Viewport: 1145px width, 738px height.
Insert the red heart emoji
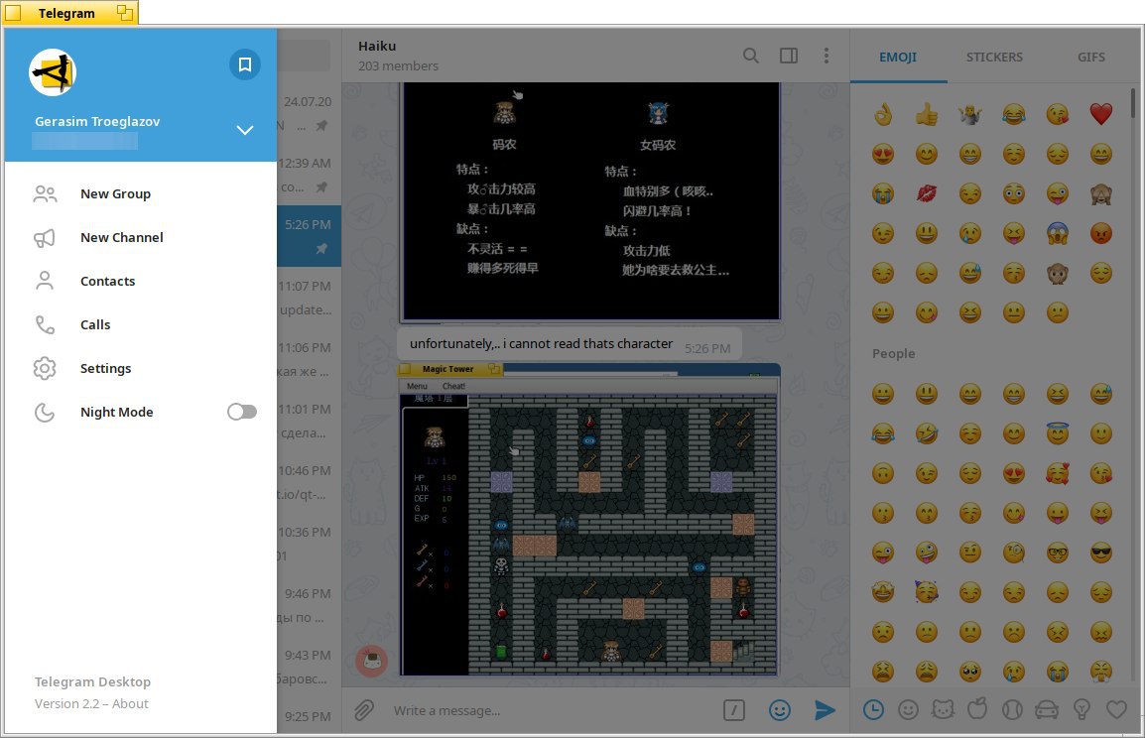point(1101,114)
